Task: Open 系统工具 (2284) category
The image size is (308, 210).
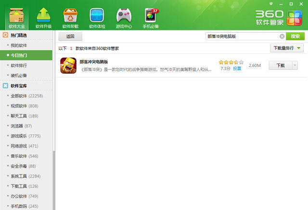Action: [x=26, y=176]
